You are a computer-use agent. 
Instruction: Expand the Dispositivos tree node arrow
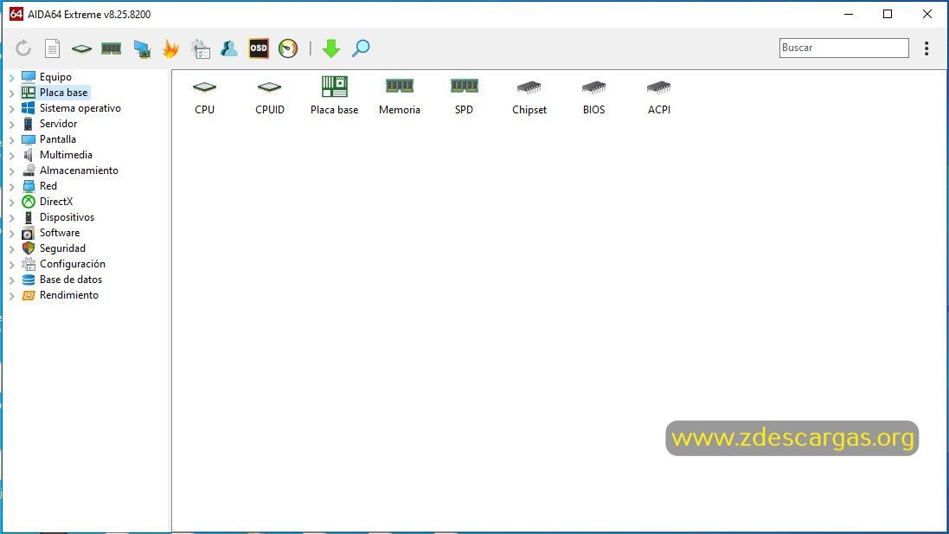click(11, 218)
